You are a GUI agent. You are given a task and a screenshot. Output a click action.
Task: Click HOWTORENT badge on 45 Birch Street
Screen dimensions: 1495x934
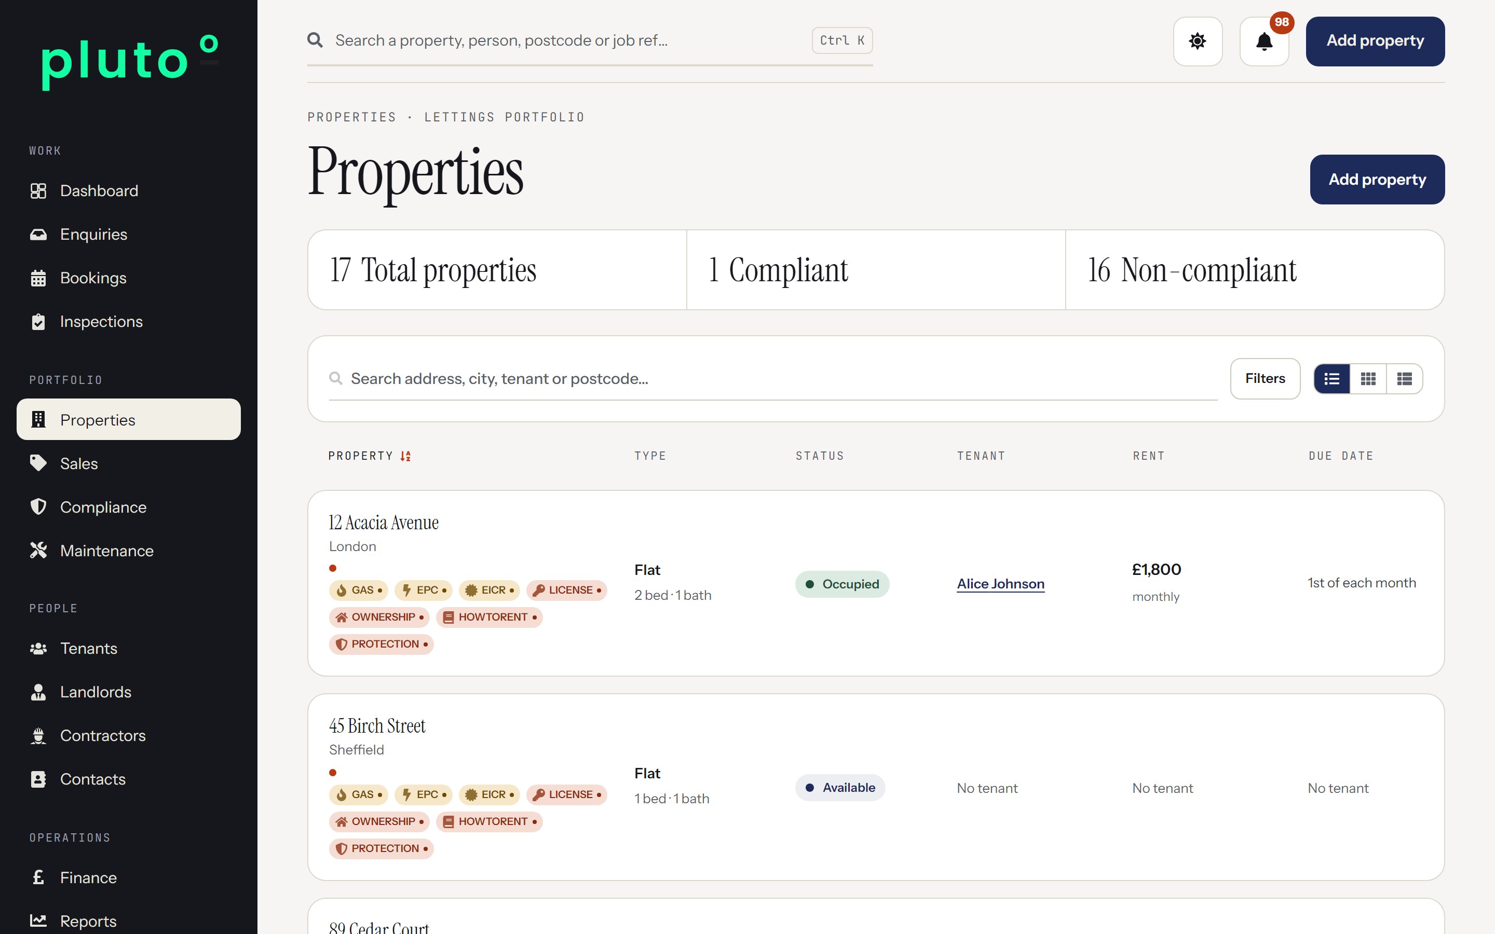(x=490, y=821)
